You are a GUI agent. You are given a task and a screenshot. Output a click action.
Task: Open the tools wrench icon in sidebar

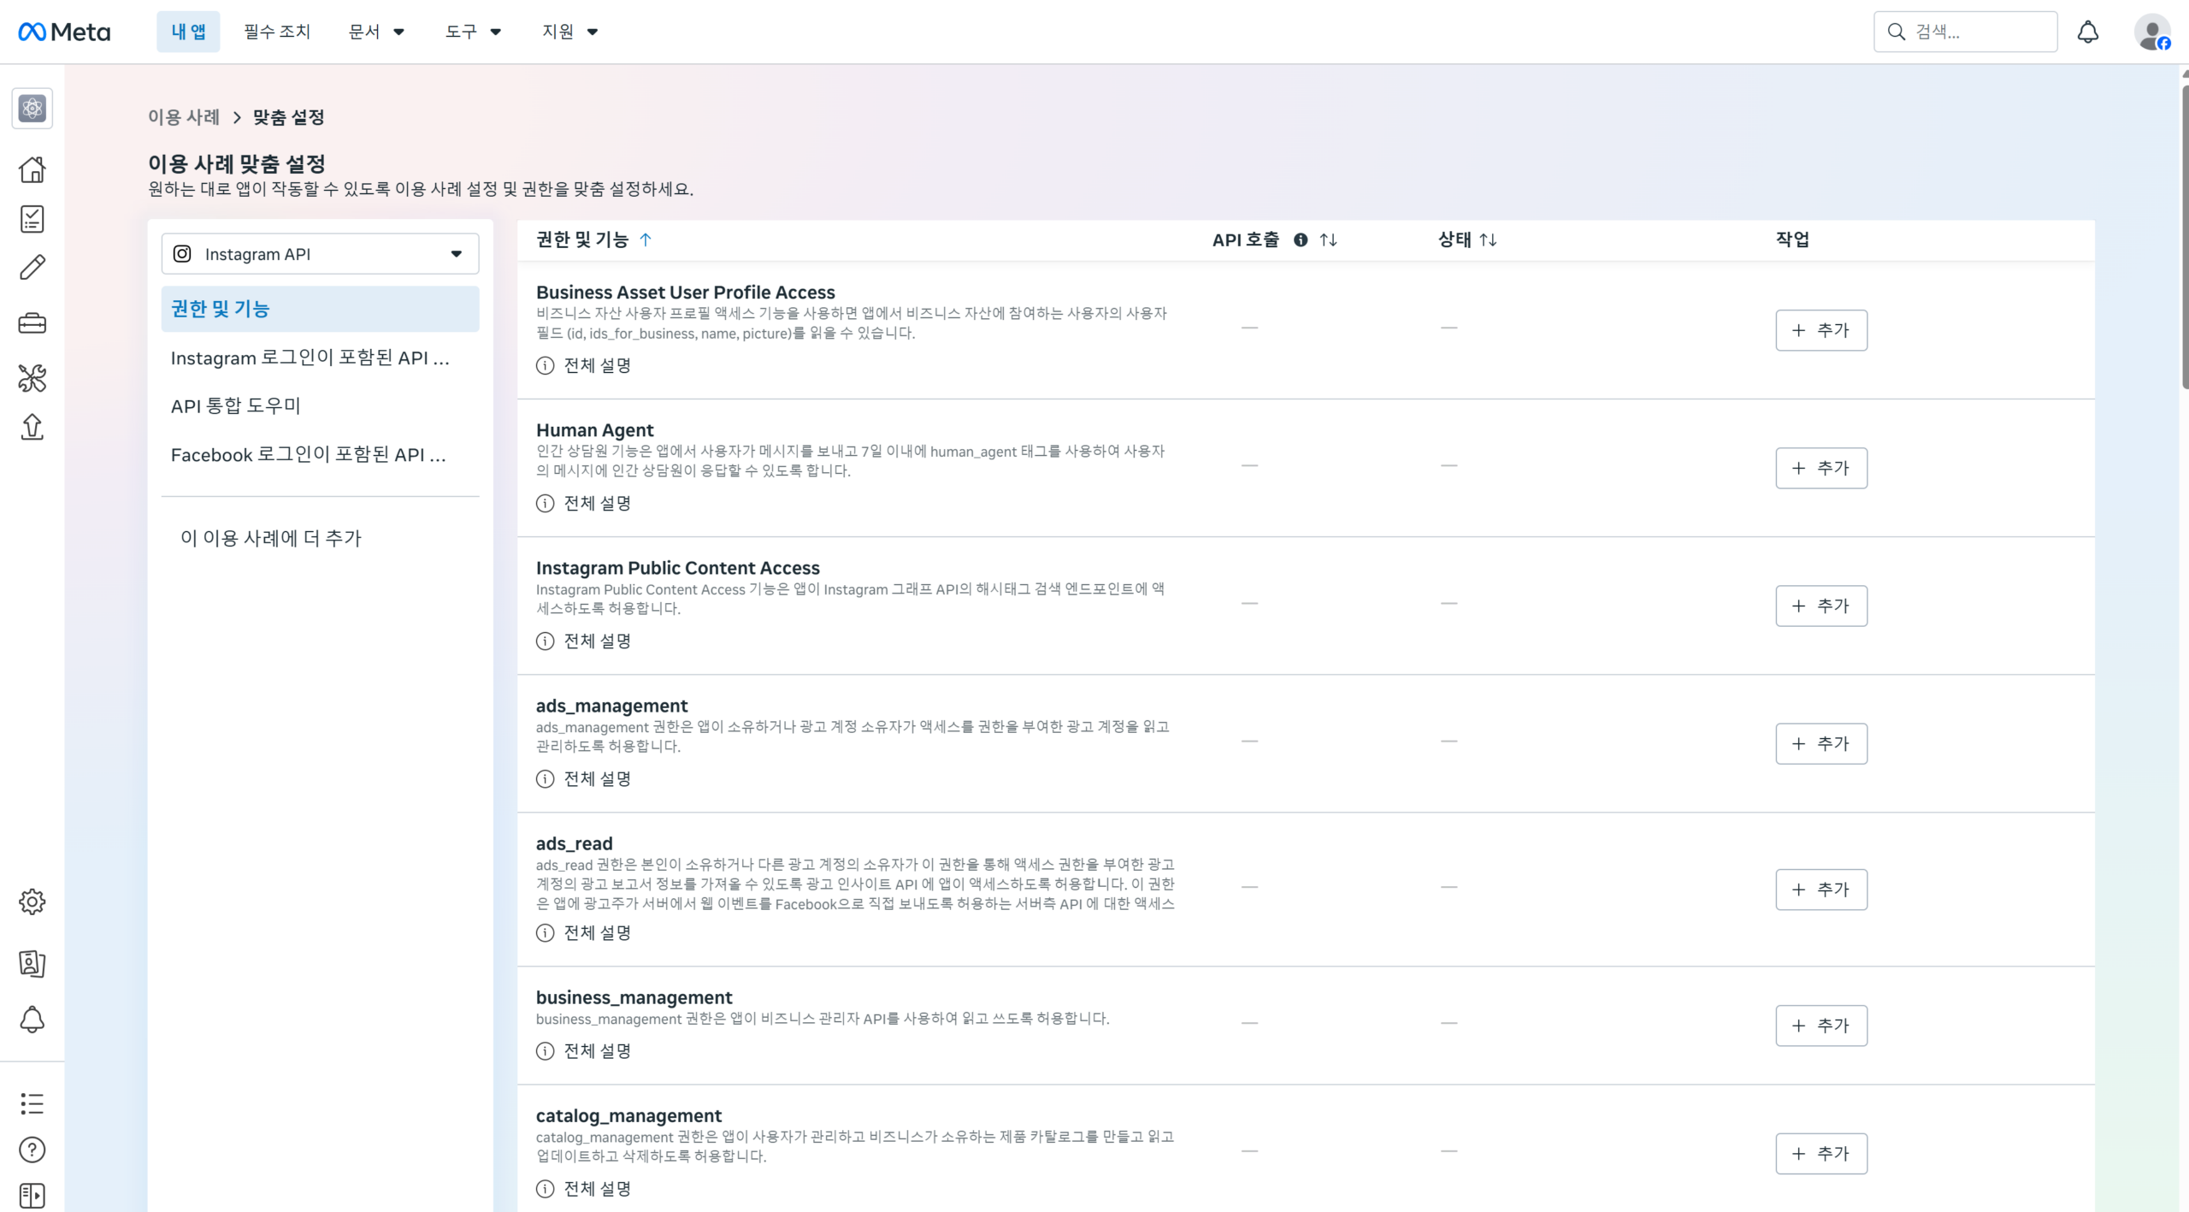pyautogui.click(x=32, y=377)
